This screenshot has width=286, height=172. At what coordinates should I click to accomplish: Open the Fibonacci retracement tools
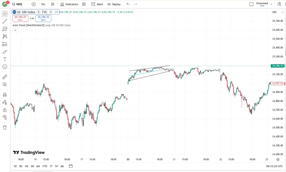pos(5,29)
